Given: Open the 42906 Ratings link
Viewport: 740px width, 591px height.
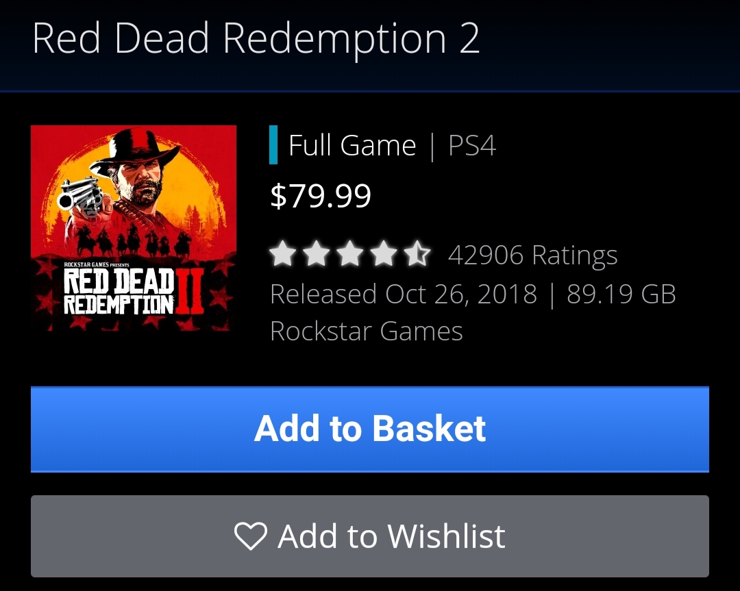Looking at the screenshot, I should point(533,255).
